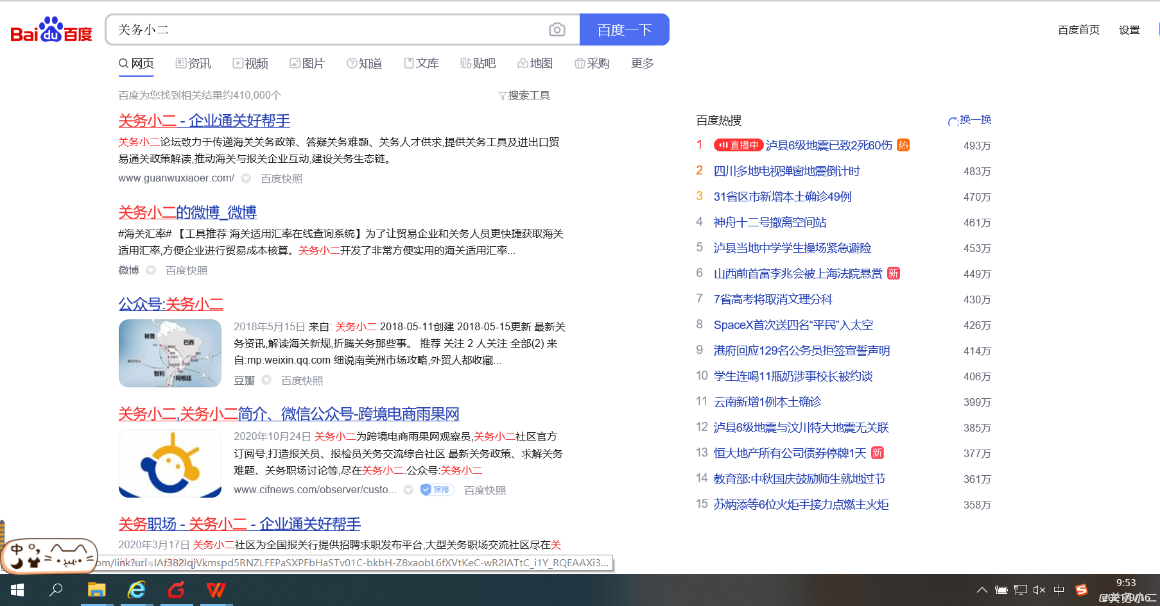Click the orange mascot logo thumbnail
The image size is (1160, 606).
coord(170,464)
